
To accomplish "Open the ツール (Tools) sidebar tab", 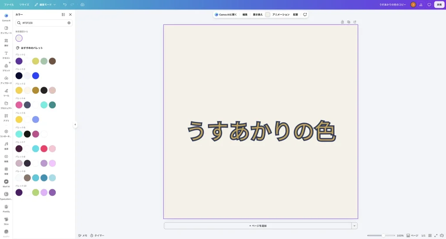I will (x=6, y=92).
